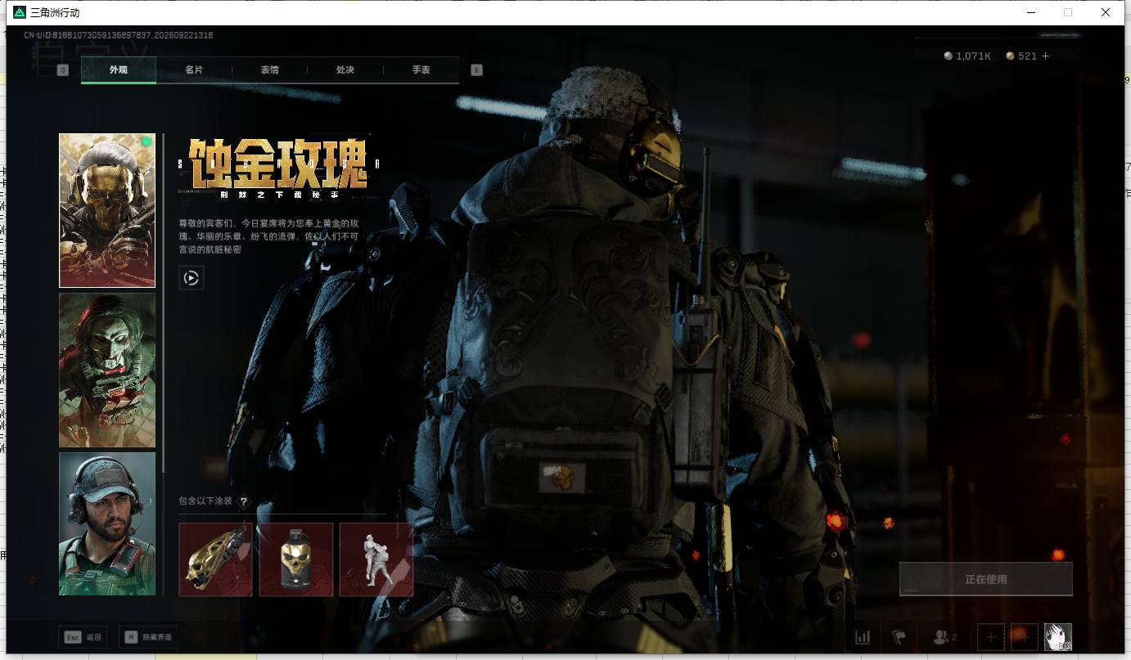View the execution animation item

(376, 559)
